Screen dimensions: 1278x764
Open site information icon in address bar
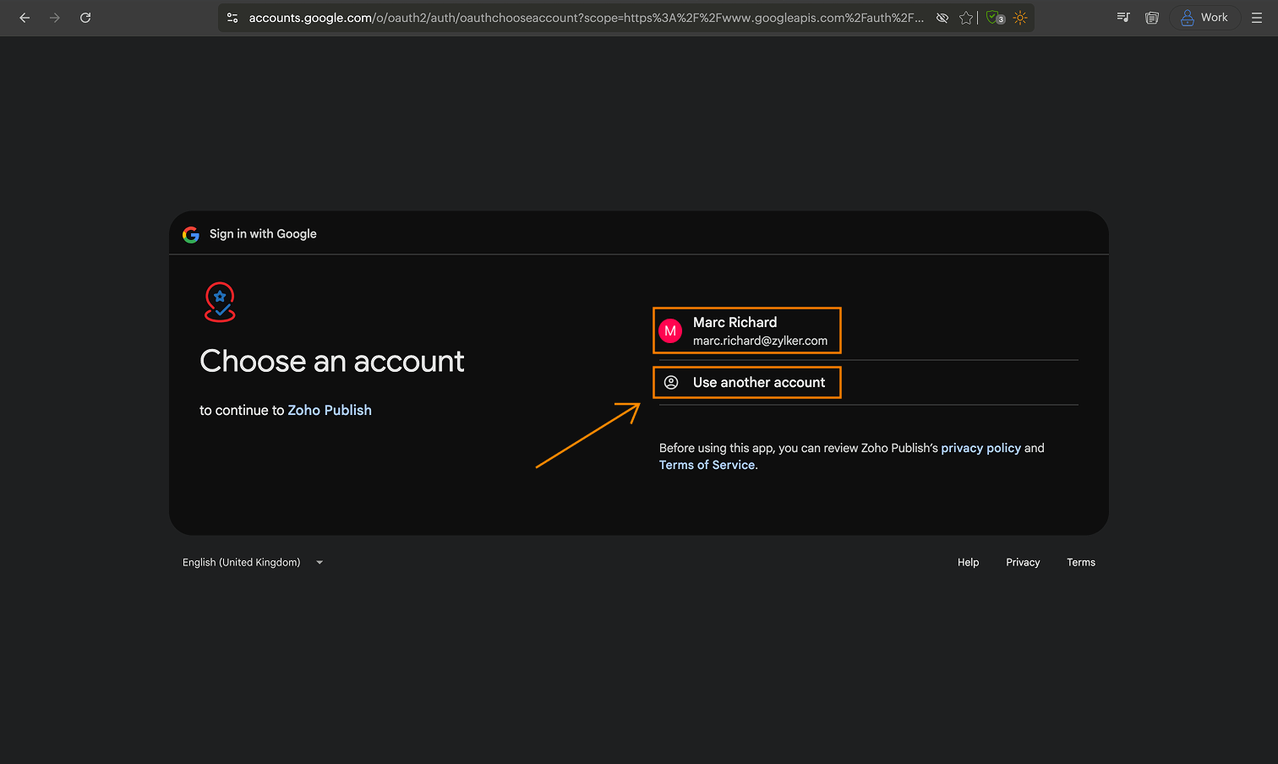(x=232, y=18)
